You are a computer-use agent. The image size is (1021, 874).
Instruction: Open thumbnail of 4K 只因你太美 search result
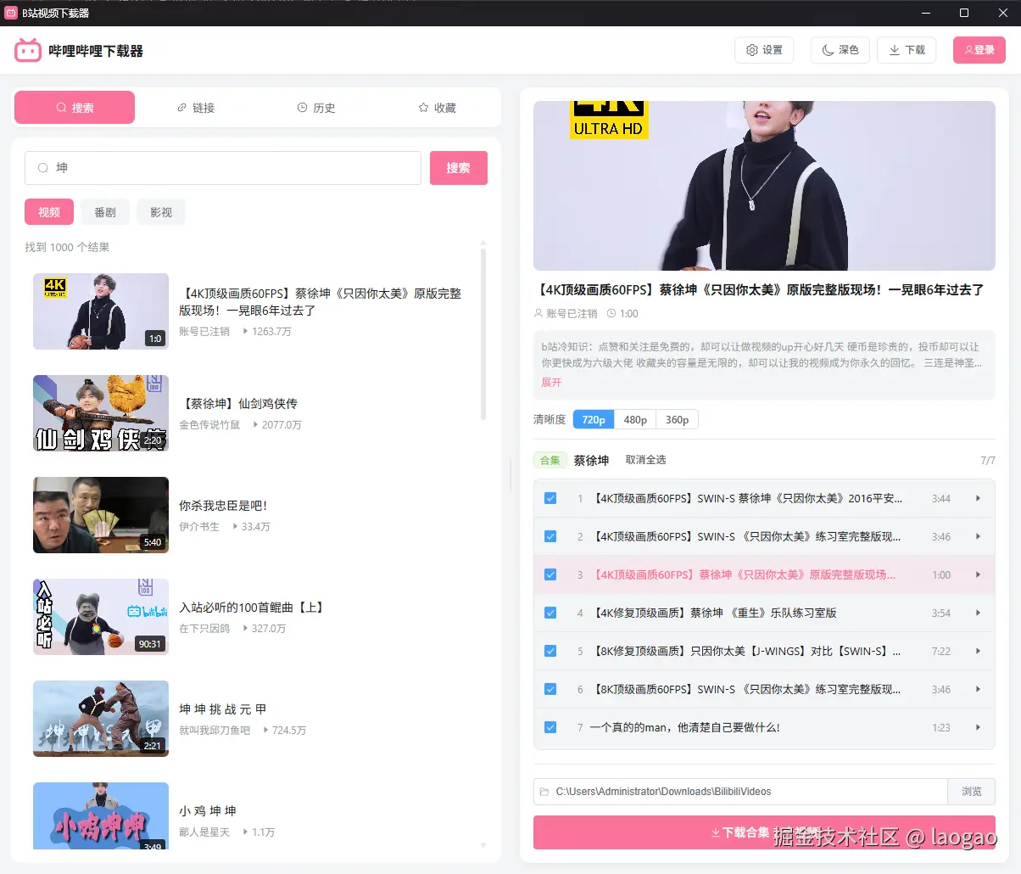(101, 311)
